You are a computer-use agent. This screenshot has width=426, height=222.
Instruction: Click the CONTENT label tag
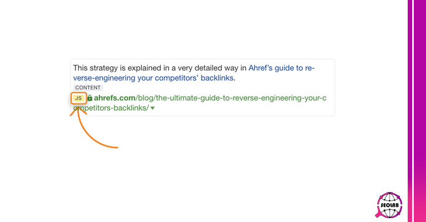click(x=88, y=88)
